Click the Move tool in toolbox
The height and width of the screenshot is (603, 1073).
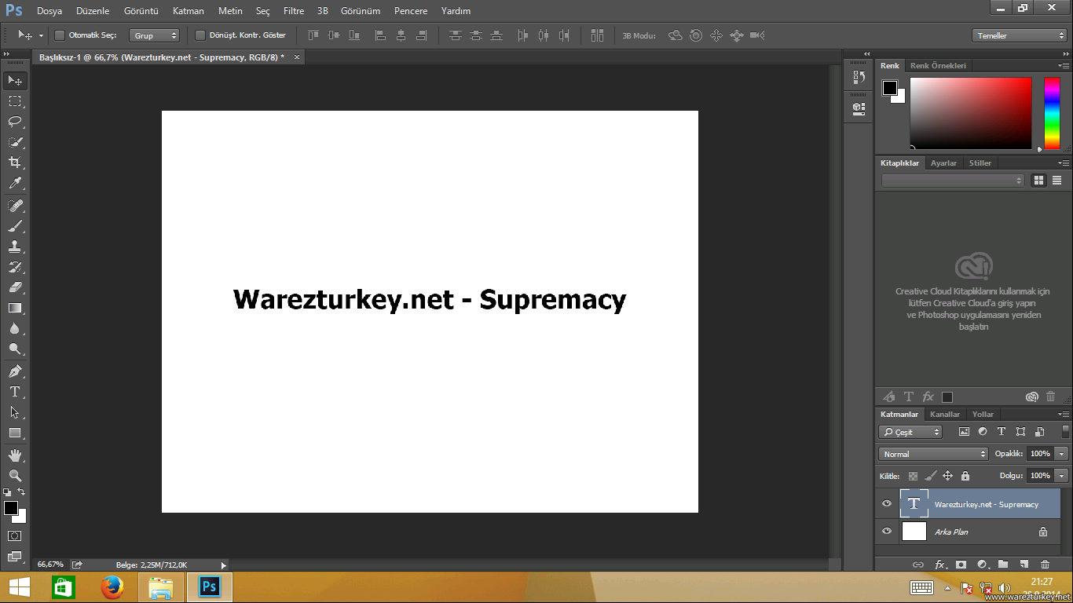coord(15,81)
